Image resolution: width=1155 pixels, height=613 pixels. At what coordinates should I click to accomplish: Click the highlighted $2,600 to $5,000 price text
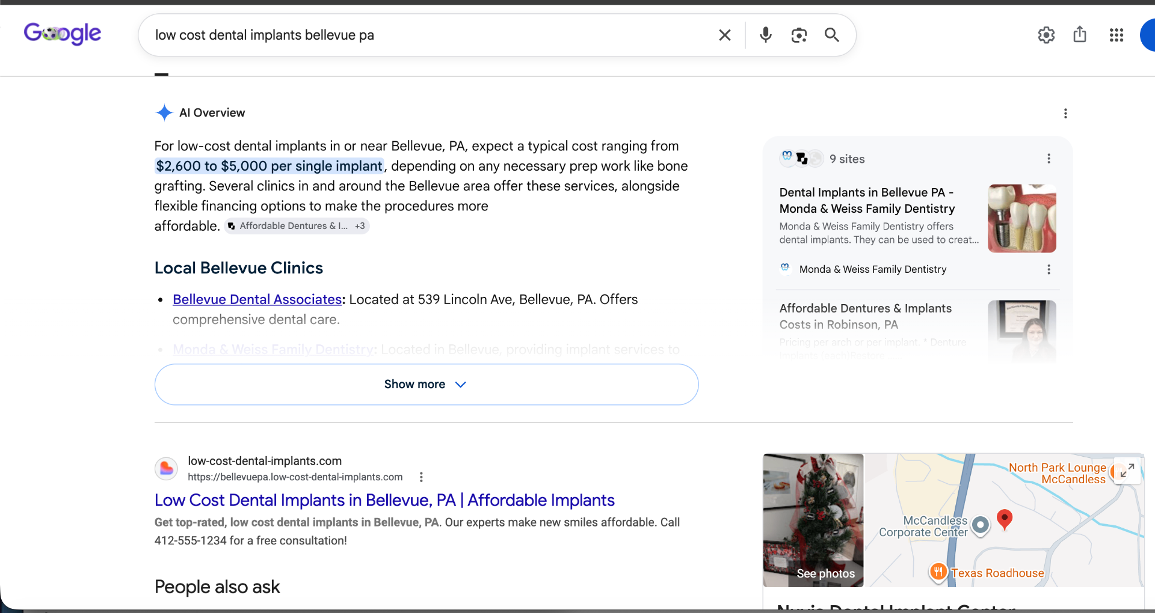click(x=269, y=166)
